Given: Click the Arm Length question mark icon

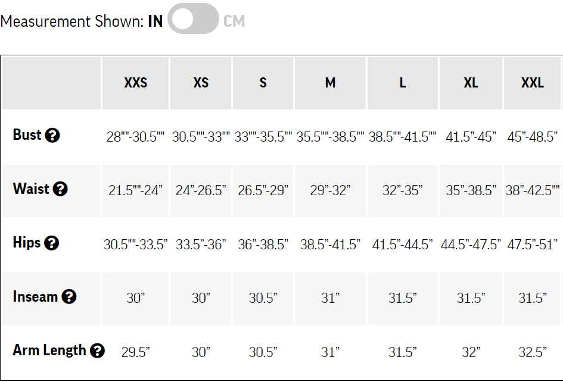Looking at the screenshot, I should coord(97,351).
